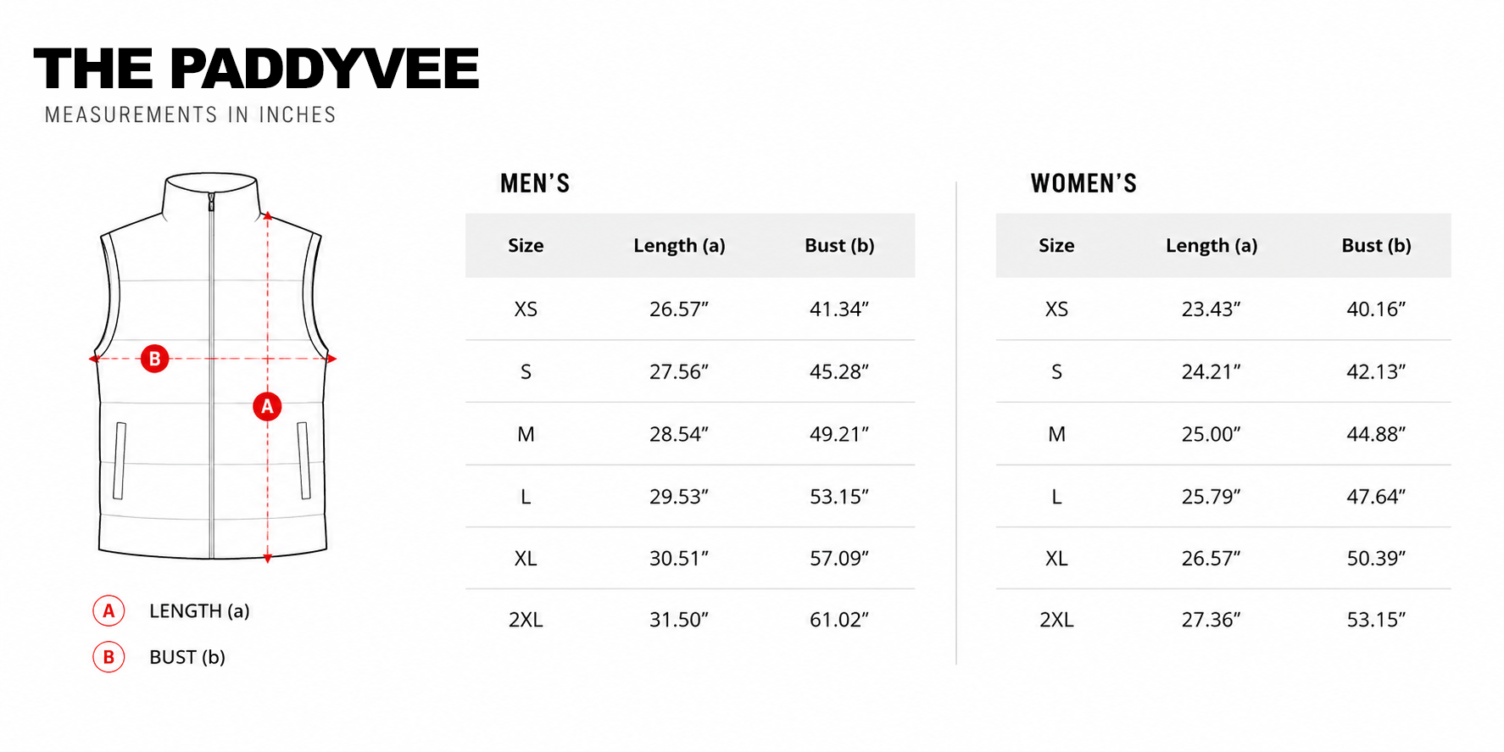
Task: Click the men's Length (a) column header
Action: [x=679, y=246]
